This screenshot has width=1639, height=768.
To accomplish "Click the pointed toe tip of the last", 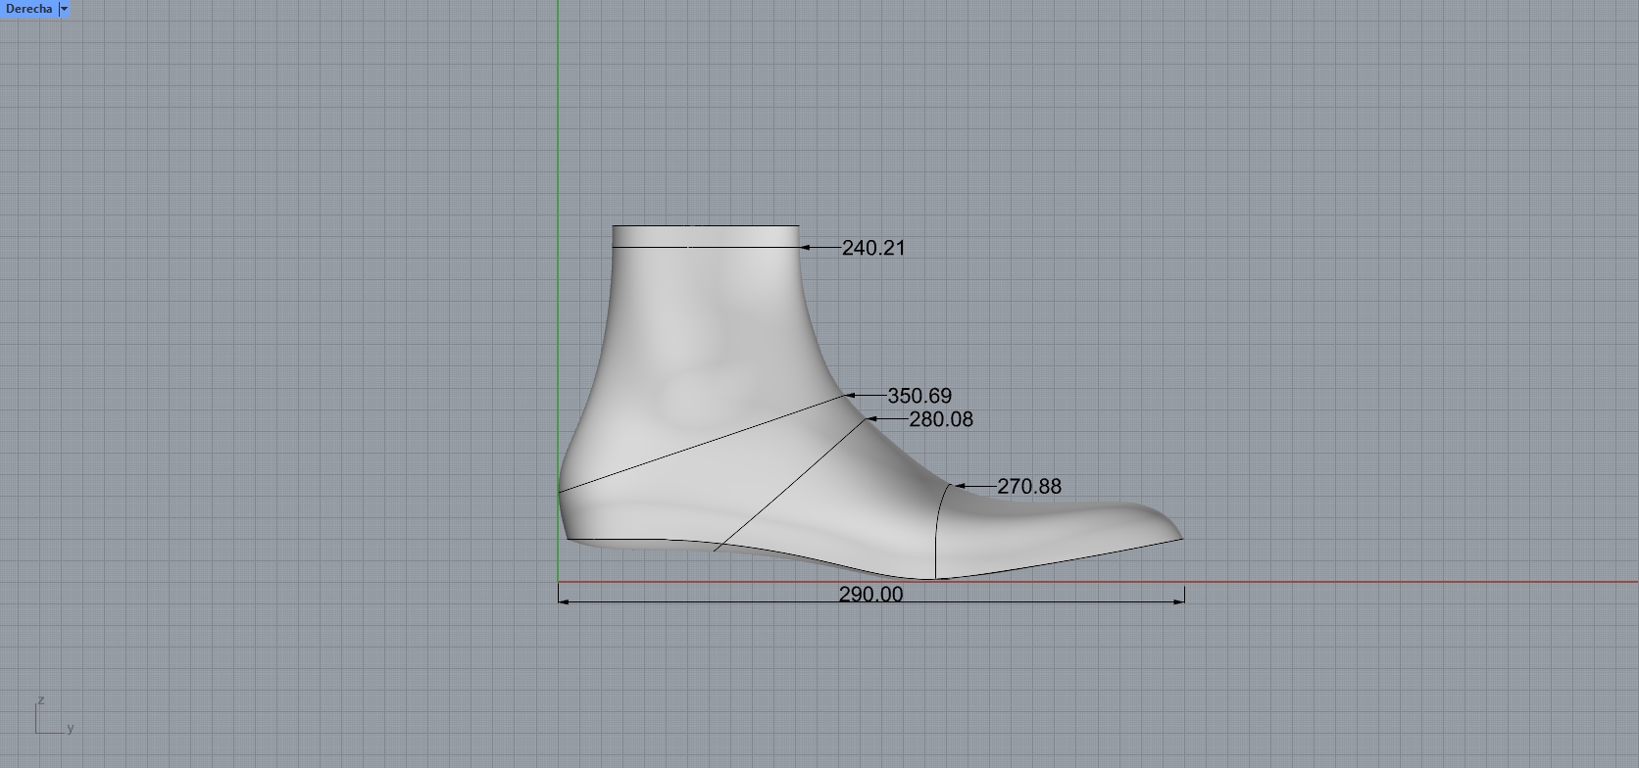I will [x=1179, y=536].
